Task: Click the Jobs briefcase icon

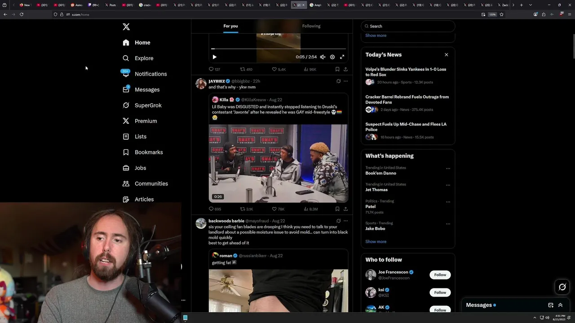Action: pos(126,168)
